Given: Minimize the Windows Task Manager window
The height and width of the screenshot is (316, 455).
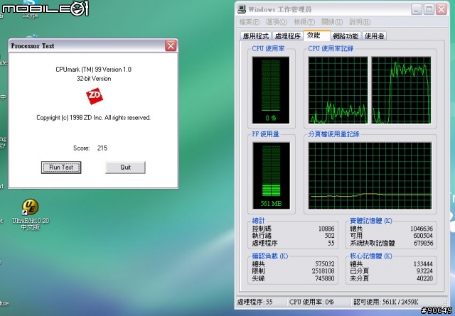Looking at the screenshot, I should pyautogui.click(x=416, y=9).
